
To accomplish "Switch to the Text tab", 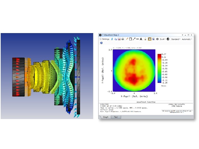I will pyautogui.click(x=116, y=117).
